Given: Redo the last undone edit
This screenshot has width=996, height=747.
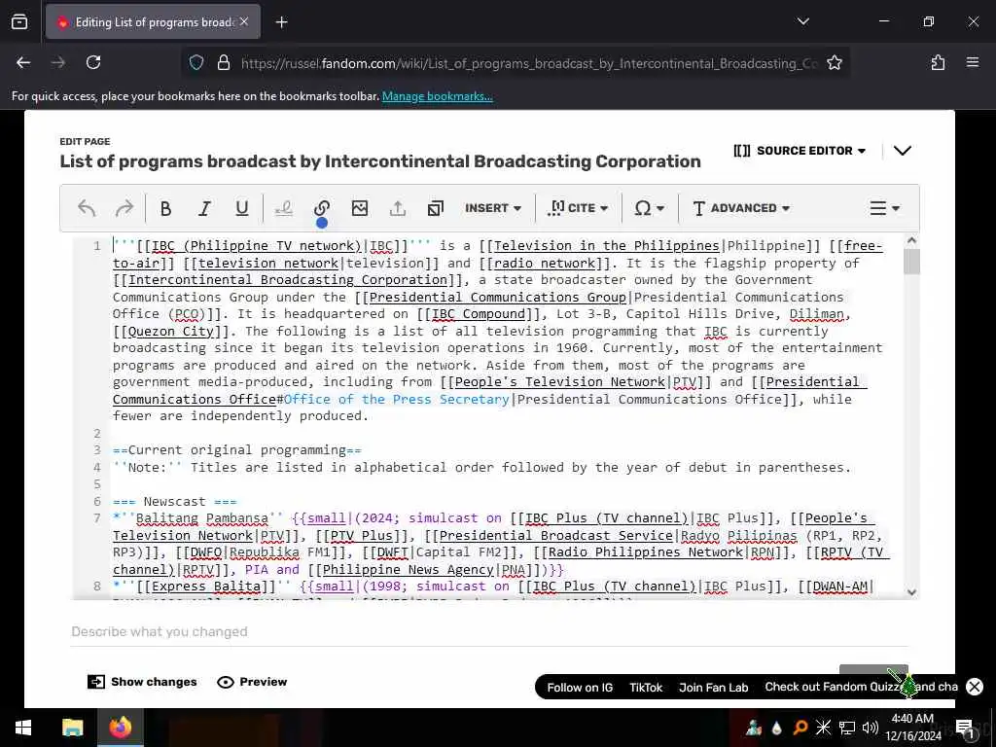Looking at the screenshot, I should [124, 208].
